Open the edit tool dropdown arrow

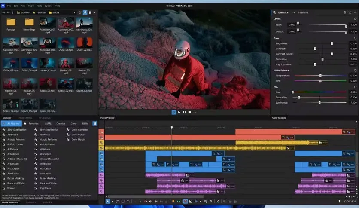[x=112, y=202]
